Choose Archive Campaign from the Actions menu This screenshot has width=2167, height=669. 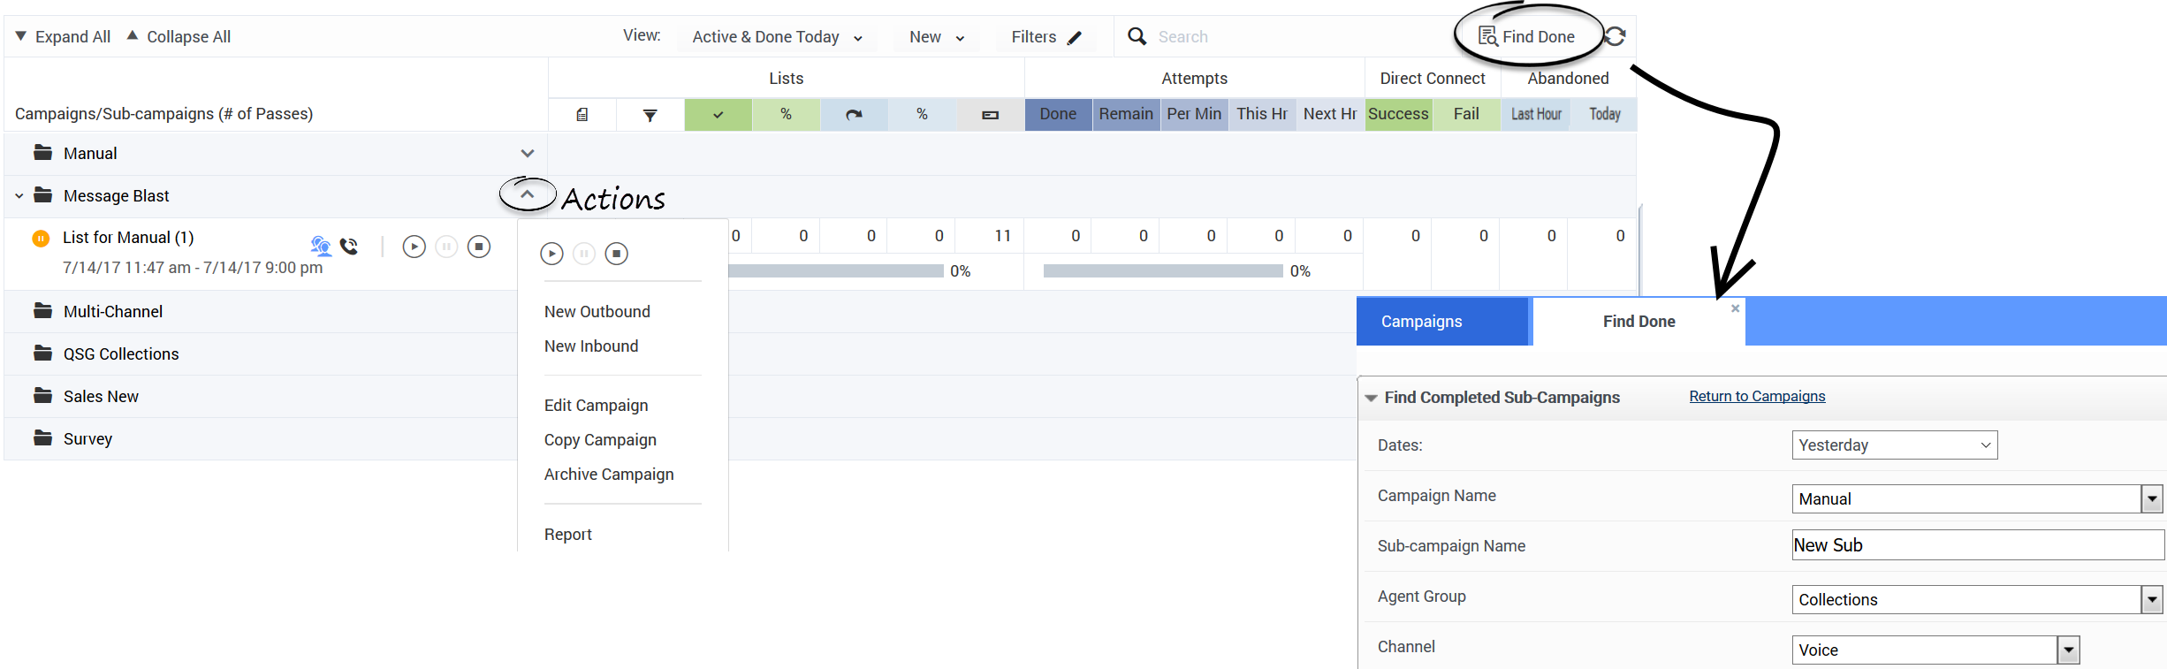[x=608, y=475]
